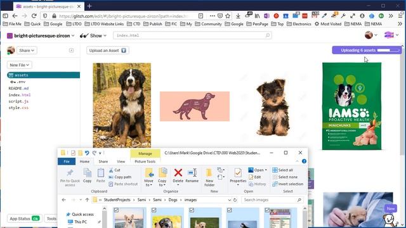Open the New File dropdown
This screenshot has height=228, width=406.
tap(20, 65)
